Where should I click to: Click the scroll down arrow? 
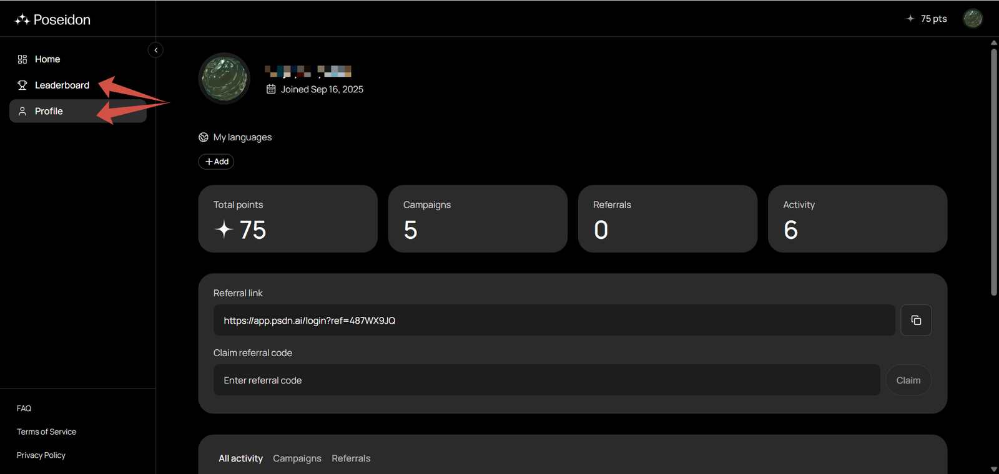(993, 469)
